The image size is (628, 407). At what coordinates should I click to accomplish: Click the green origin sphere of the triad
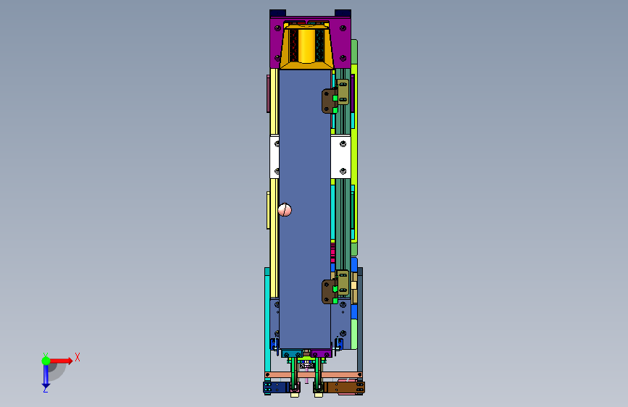pos(46,361)
